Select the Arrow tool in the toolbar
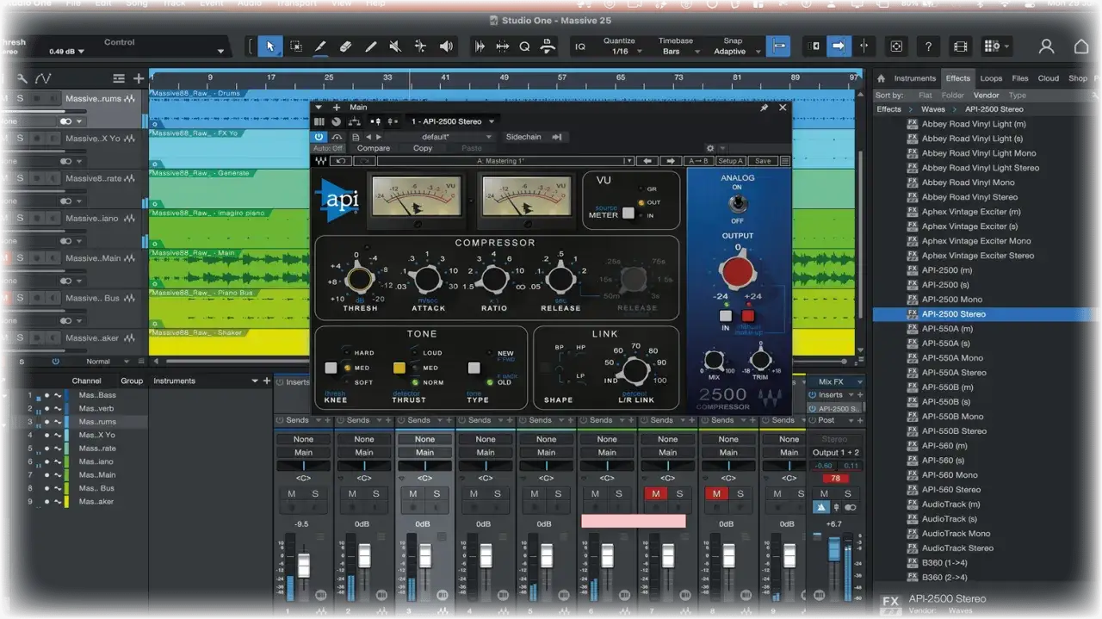 (x=269, y=46)
